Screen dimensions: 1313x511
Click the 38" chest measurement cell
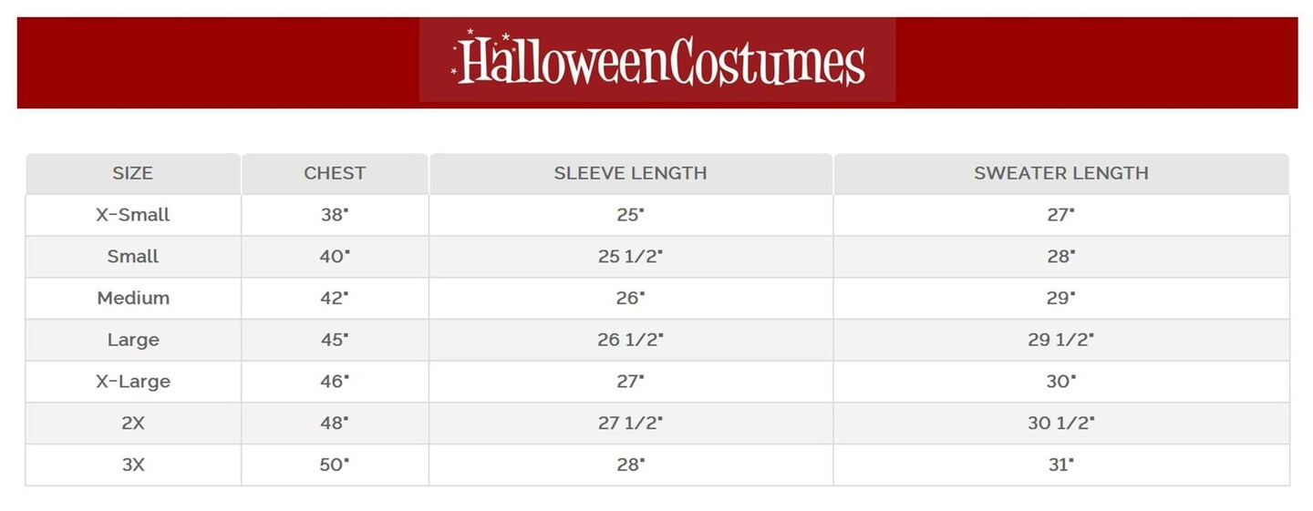tap(335, 215)
